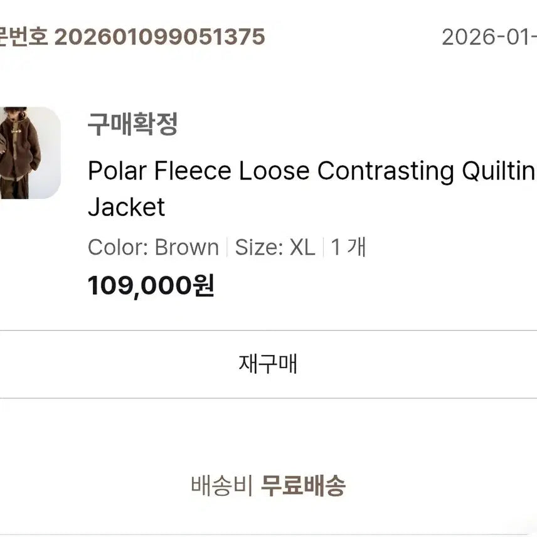This screenshot has height=537, width=537.
Task: Click the top order header row
Action: click(x=268, y=38)
